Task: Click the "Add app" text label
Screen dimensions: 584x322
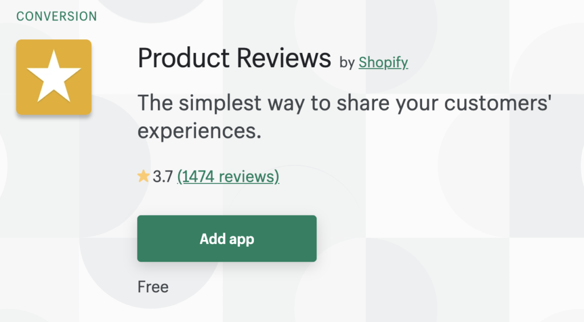Action: [227, 239]
